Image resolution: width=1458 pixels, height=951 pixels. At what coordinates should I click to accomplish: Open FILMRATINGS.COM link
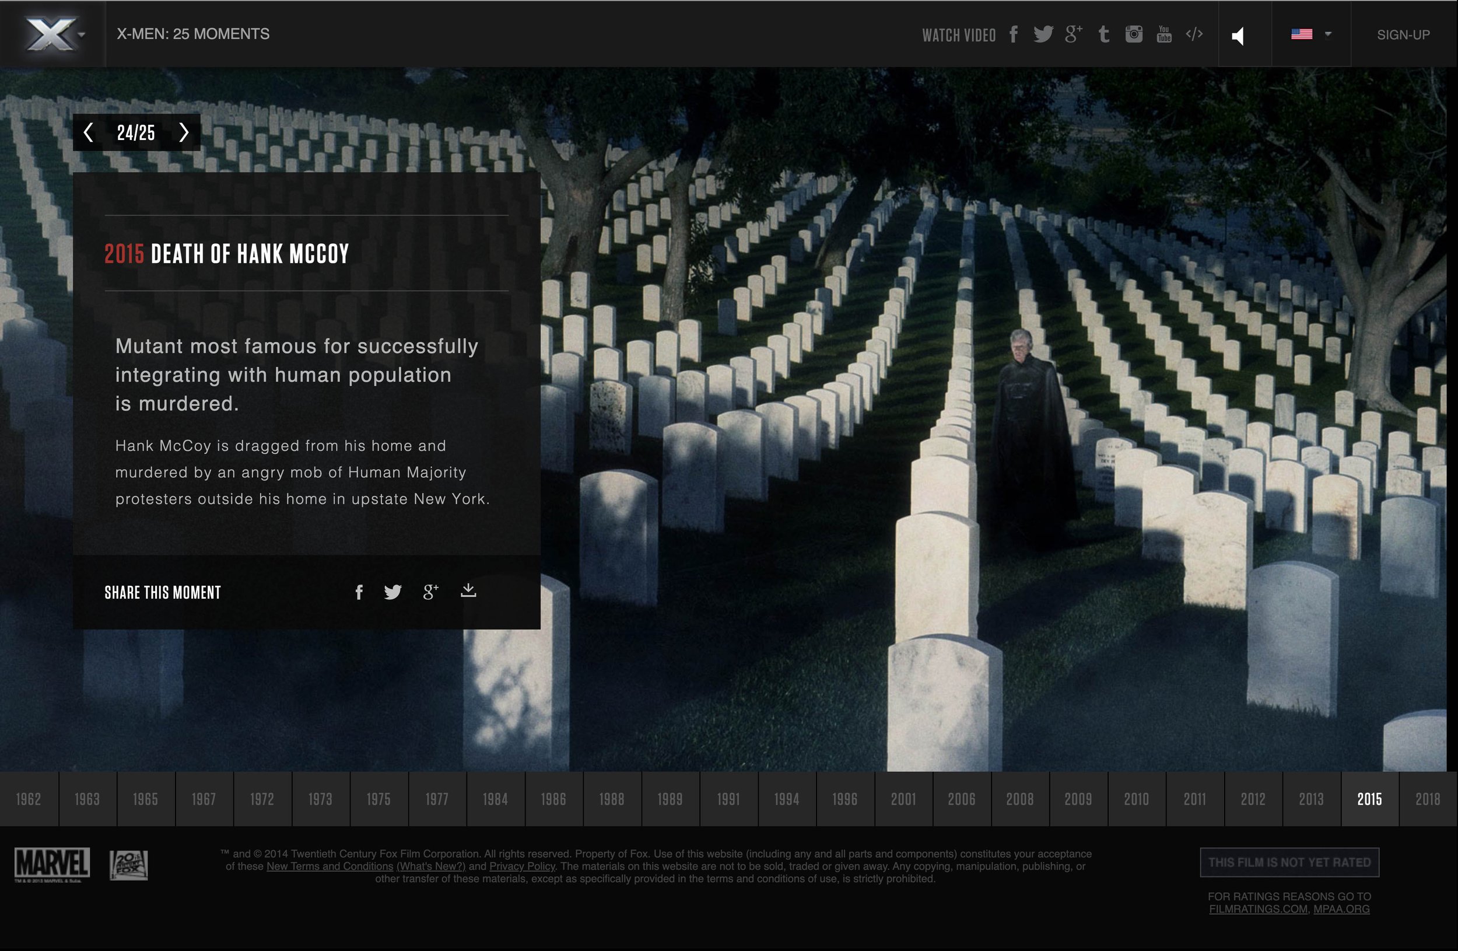(x=1259, y=909)
